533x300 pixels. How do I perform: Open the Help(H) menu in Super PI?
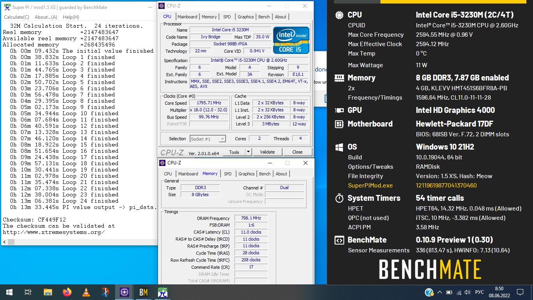71,17
